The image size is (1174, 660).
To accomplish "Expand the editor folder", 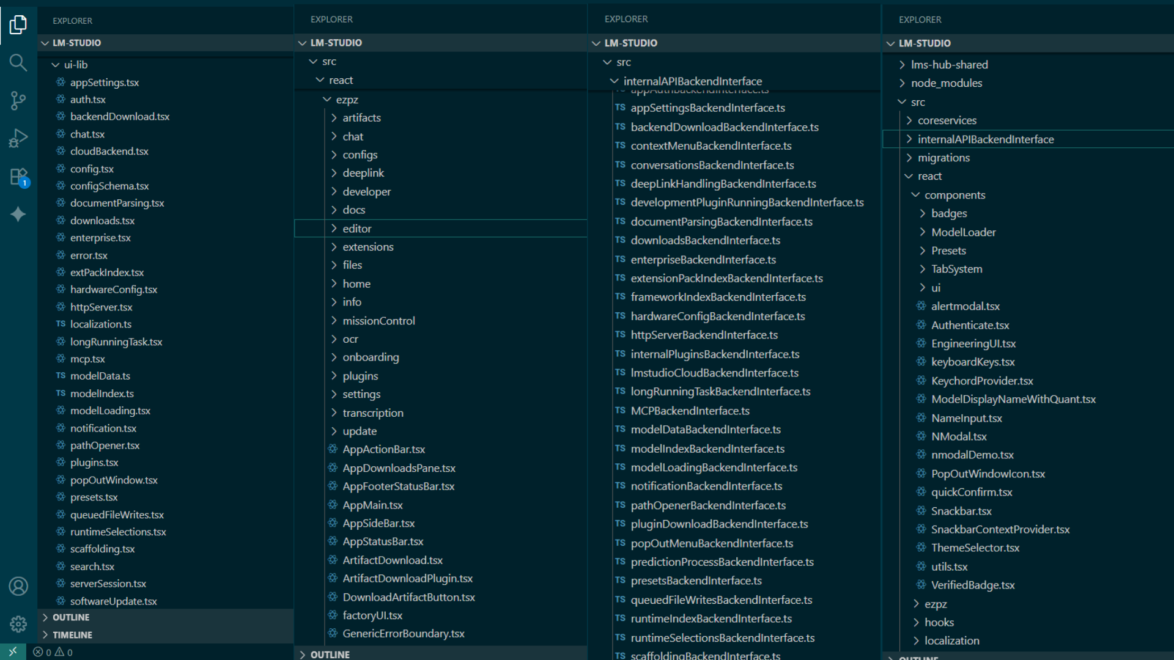I will 357,229.
